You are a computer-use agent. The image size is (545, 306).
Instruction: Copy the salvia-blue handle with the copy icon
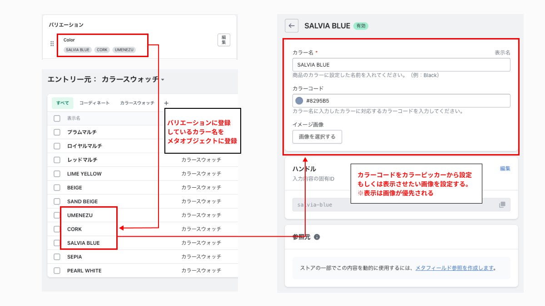point(502,204)
